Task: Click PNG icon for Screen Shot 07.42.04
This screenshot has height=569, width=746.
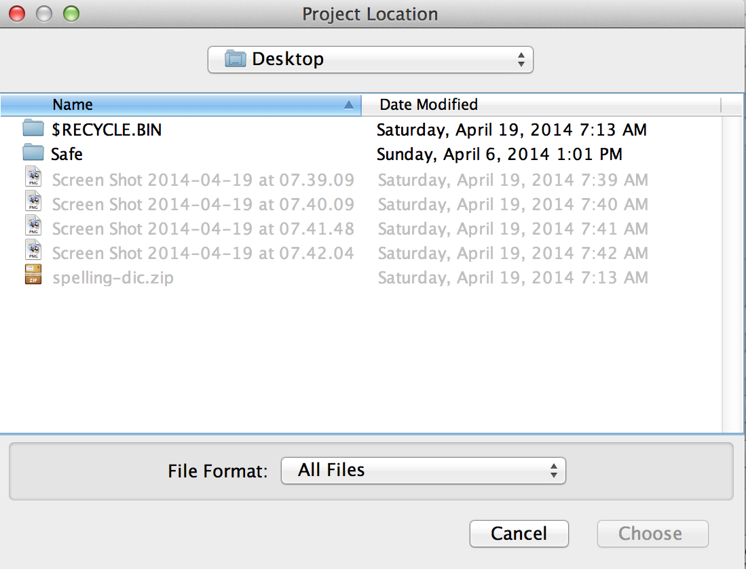Action: [x=33, y=253]
